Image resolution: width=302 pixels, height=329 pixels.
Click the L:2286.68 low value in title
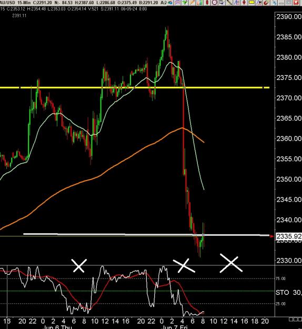(x=106, y=3)
